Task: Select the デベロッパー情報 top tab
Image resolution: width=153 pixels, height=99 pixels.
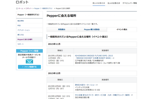Action: pos(130,3)
